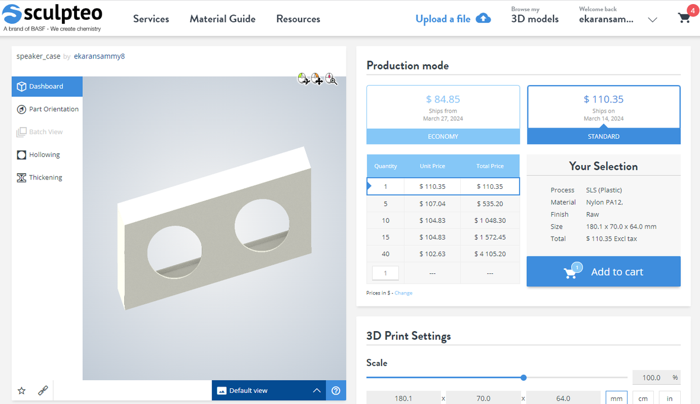The width and height of the screenshot is (700, 404).
Task: Open the Part Orientation tool
Action: point(51,109)
